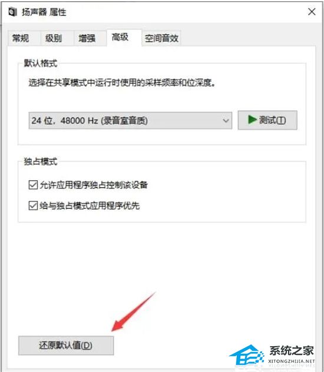Open the 24 位 48000 Hz format dropdown
Viewport: 324px width, 372px height.
click(130, 121)
